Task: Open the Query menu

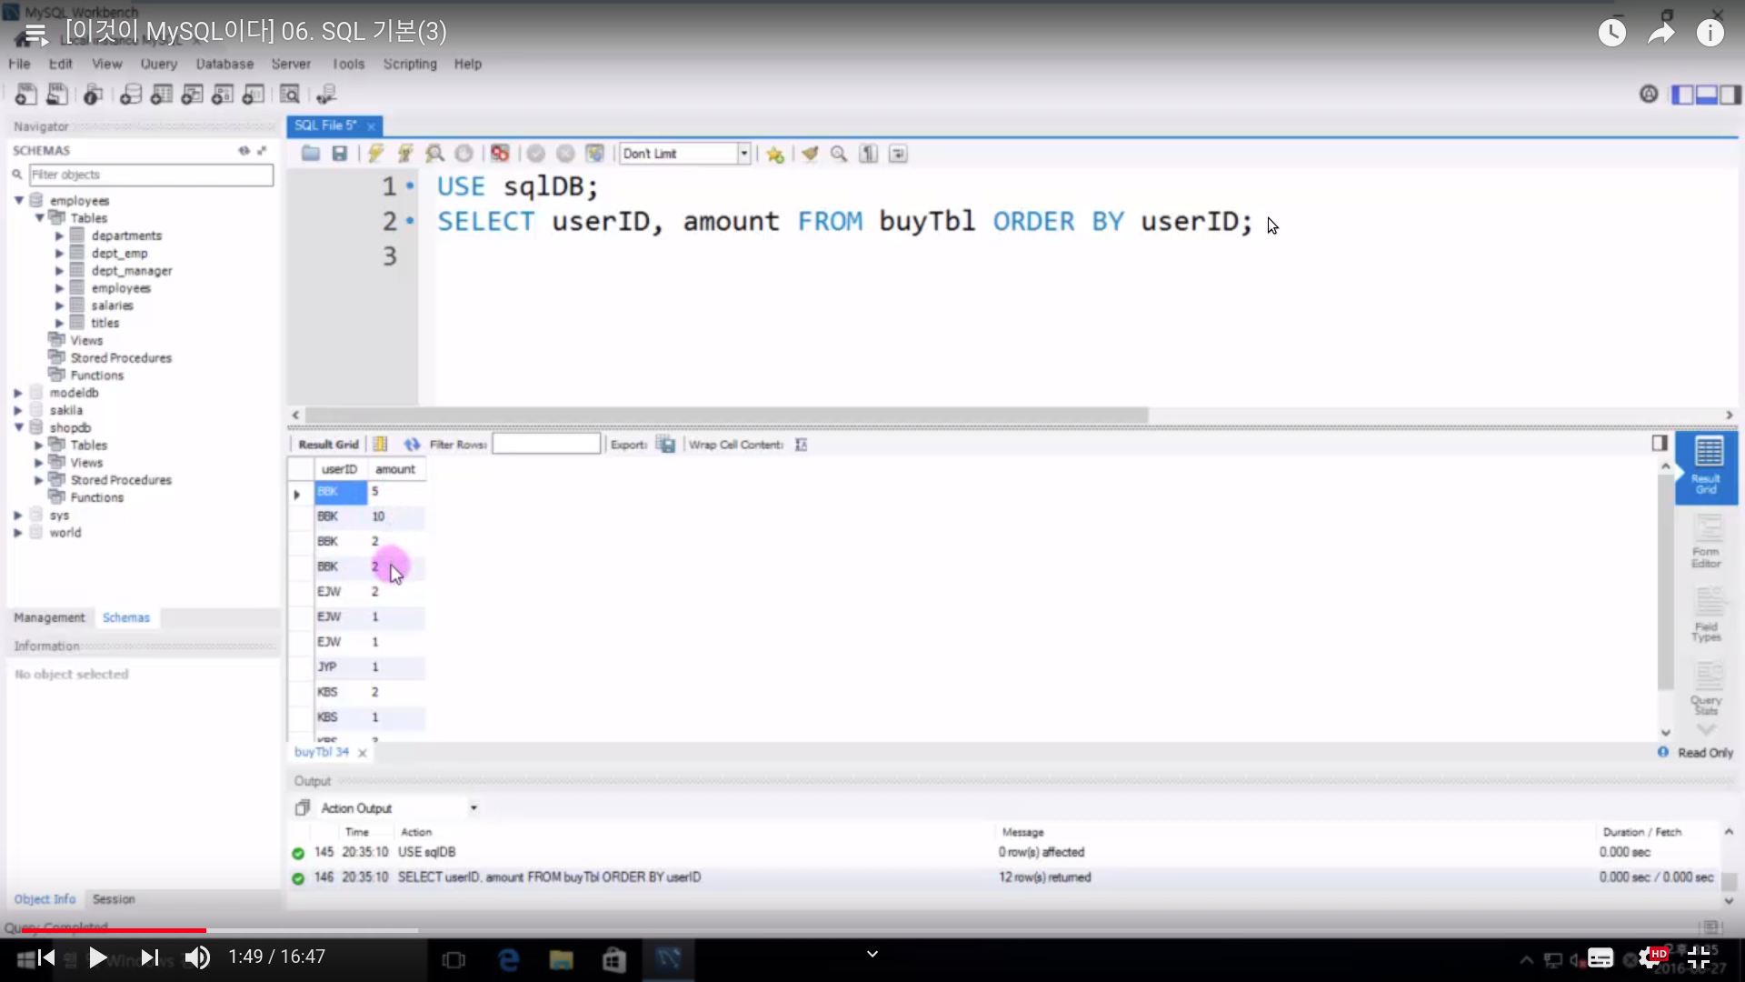Action: (159, 64)
